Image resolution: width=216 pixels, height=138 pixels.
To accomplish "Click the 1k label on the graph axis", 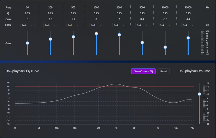I will click(x=116, y=128).
